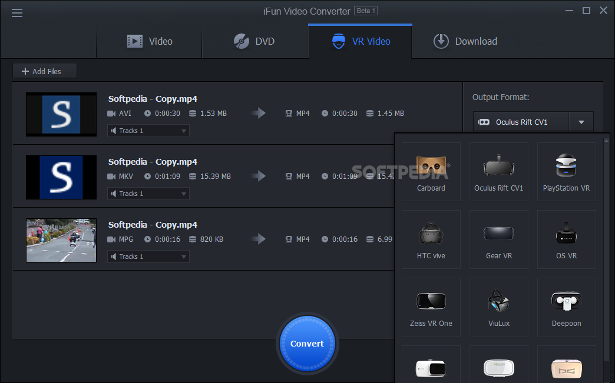Expand Tracks 1 dropdown of MKV file
Image resolution: width=615 pixels, height=383 pixels.
148,194
